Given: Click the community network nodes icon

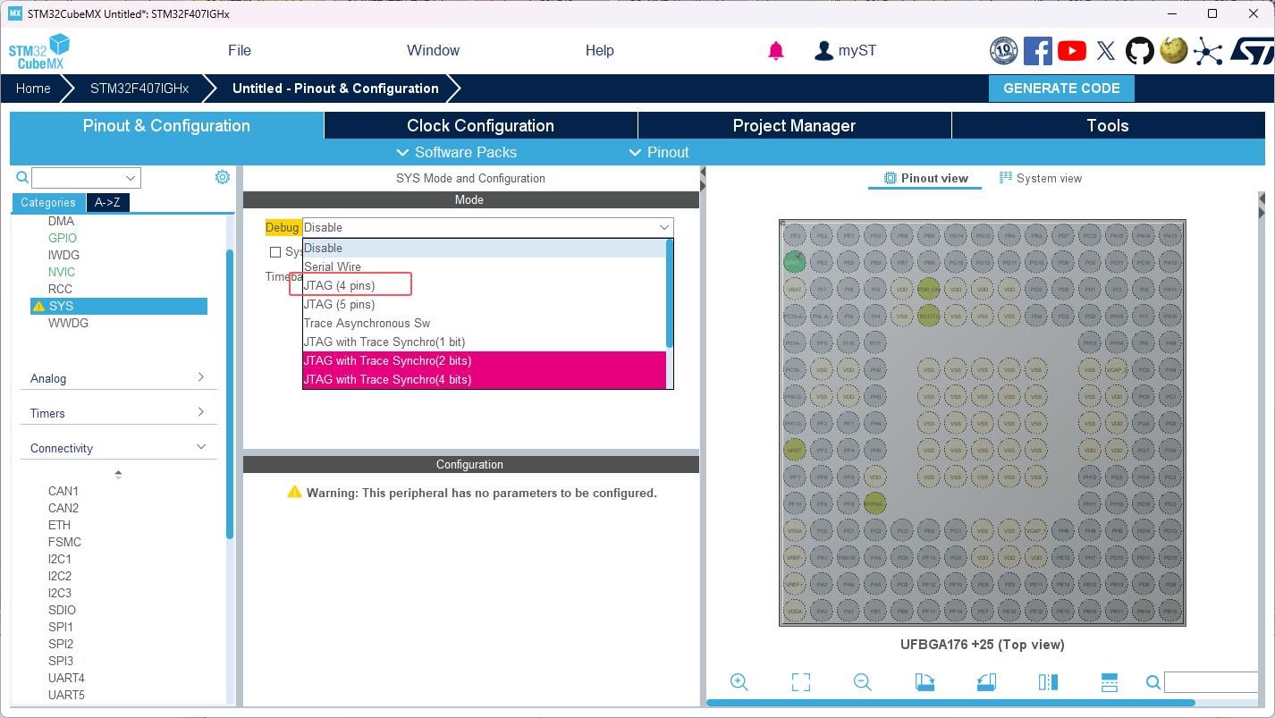Looking at the screenshot, I should pos(1207,51).
